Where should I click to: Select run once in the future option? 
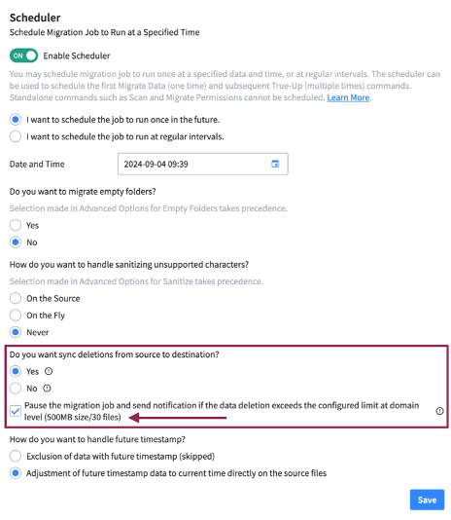coord(16,120)
